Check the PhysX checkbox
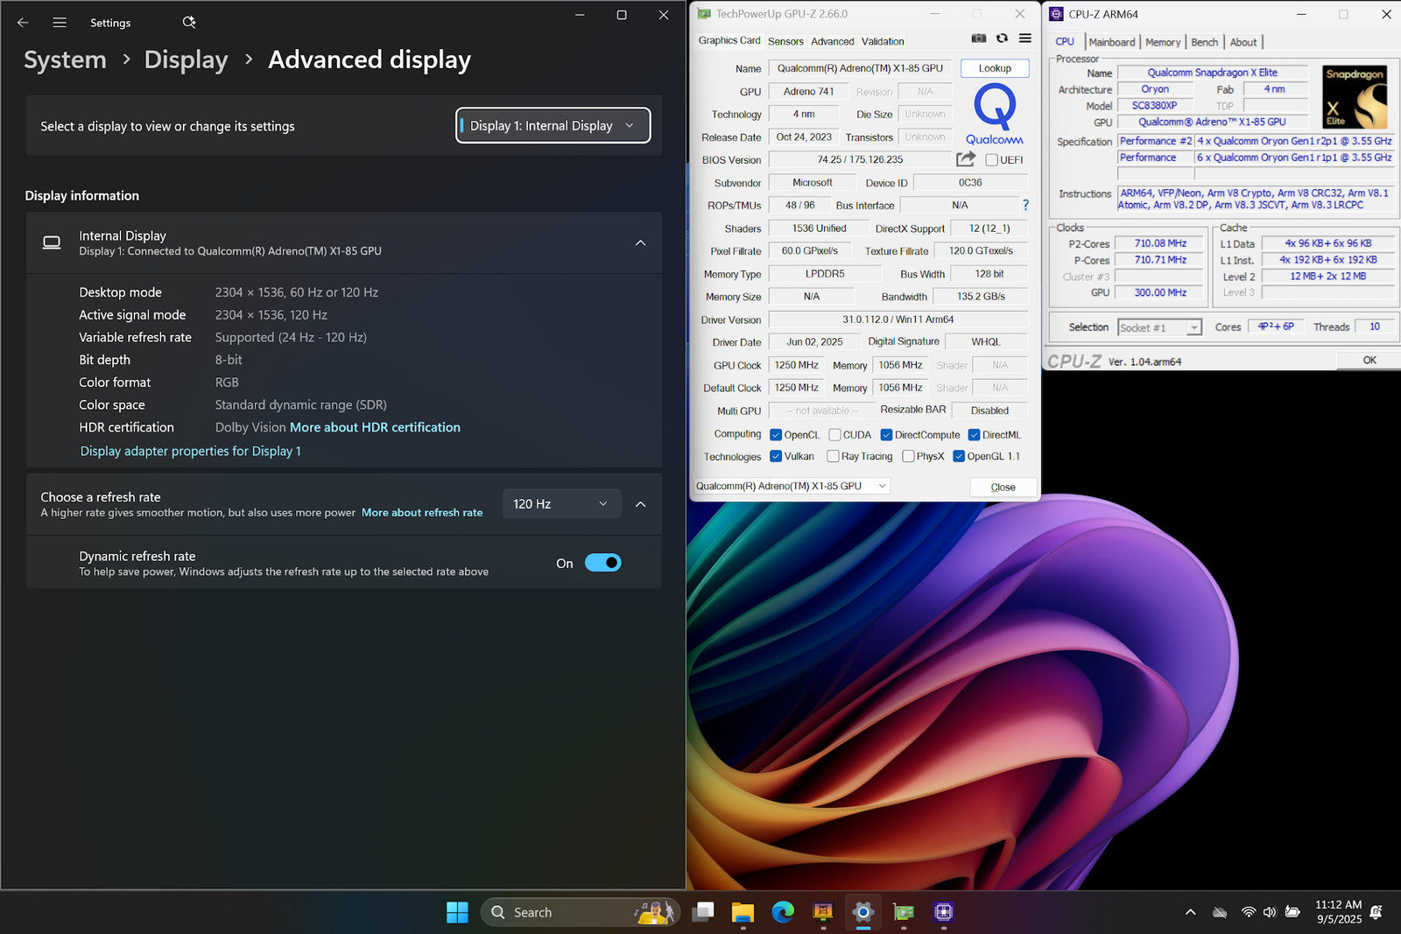This screenshot has width=1401, height=934. click(908, 456)
